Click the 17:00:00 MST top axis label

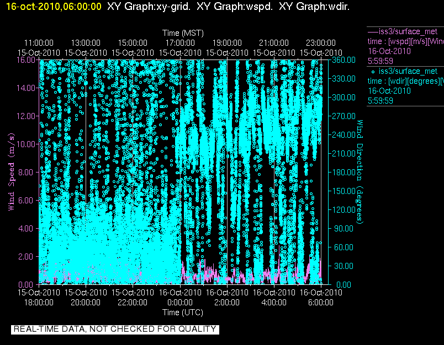180,43
